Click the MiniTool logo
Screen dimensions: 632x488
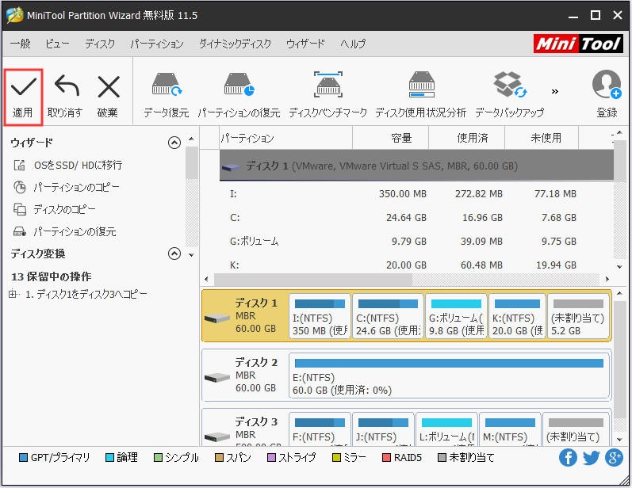(578, 44)
